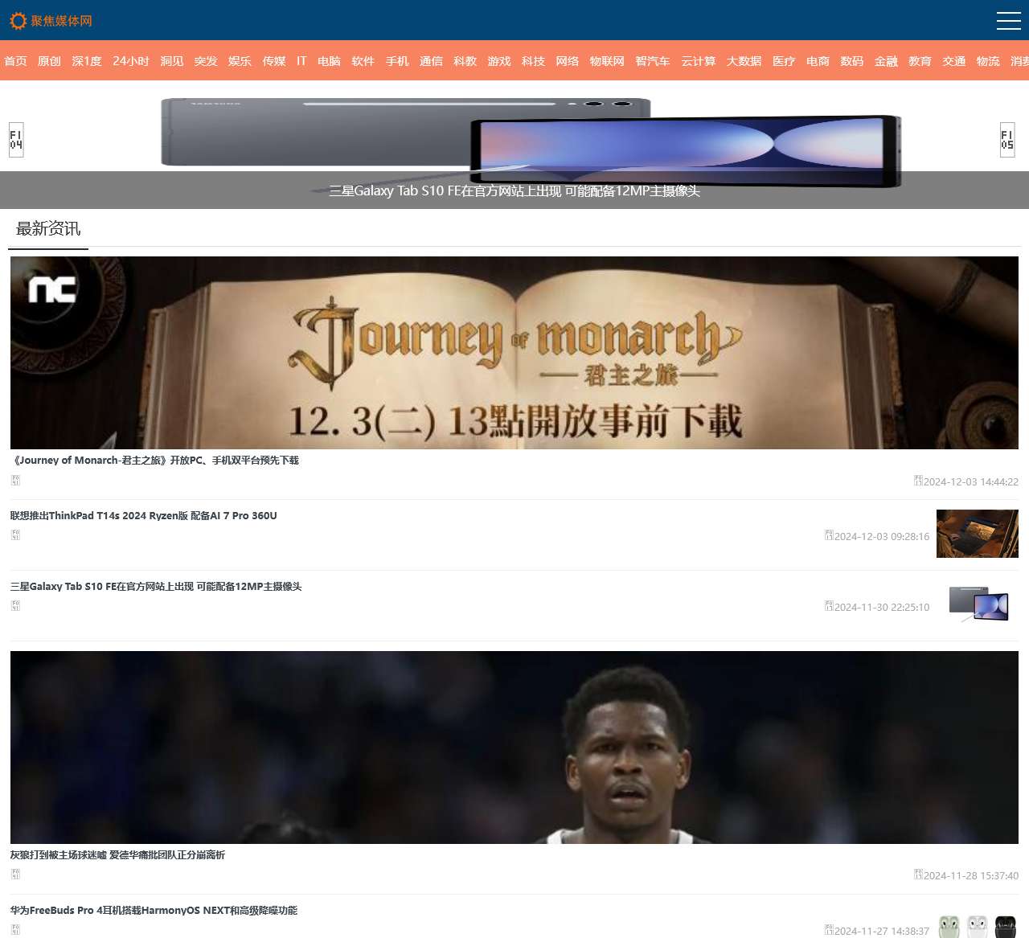This screenshot has width=1029, height=938.
Task: Click icon under Galaxy Tab list headline
Action: 15,606
